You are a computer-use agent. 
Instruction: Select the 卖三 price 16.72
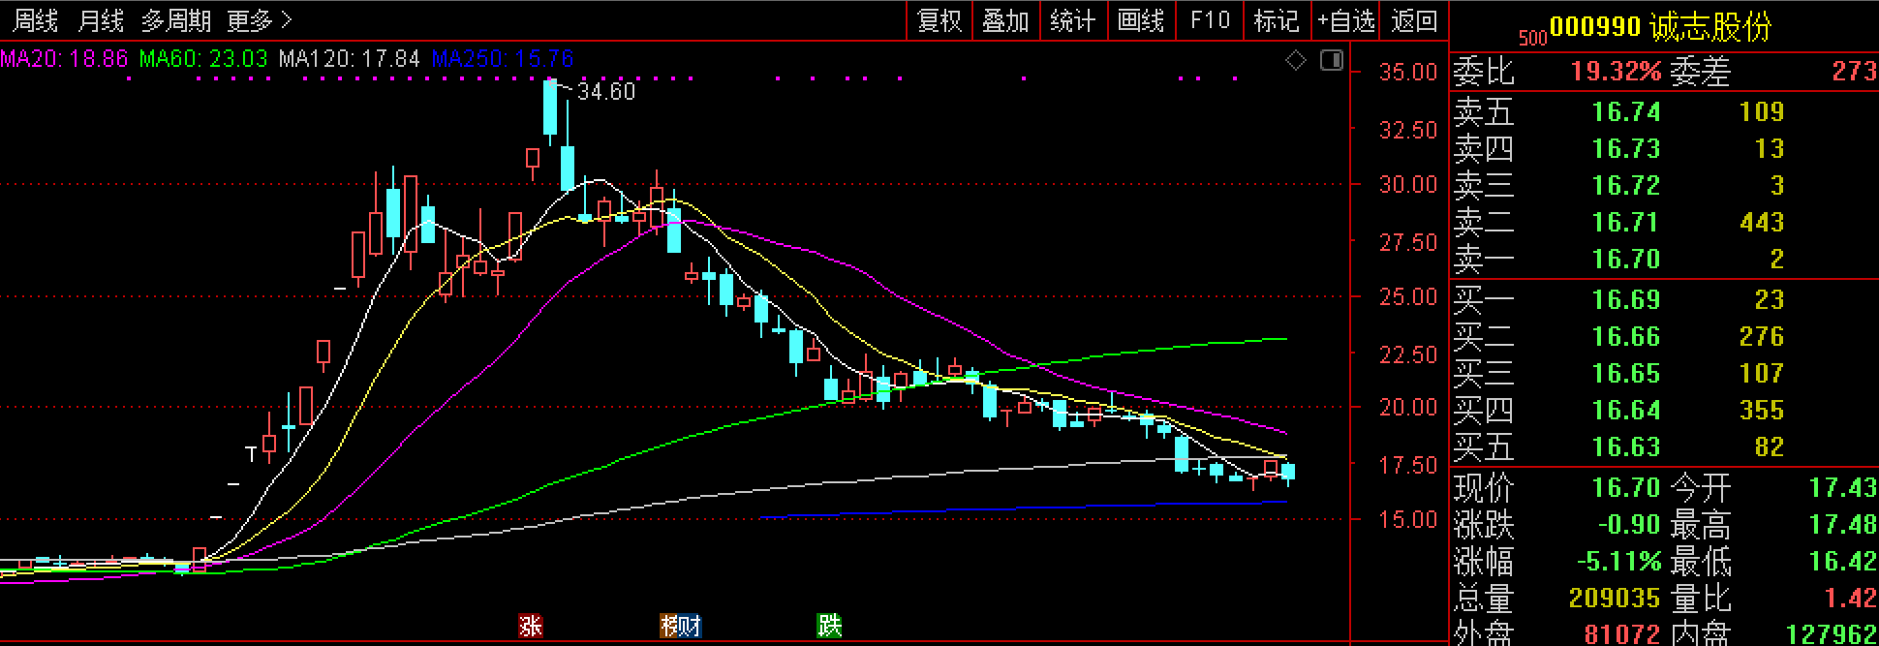pyautogui.click(x=1626, y=186)
